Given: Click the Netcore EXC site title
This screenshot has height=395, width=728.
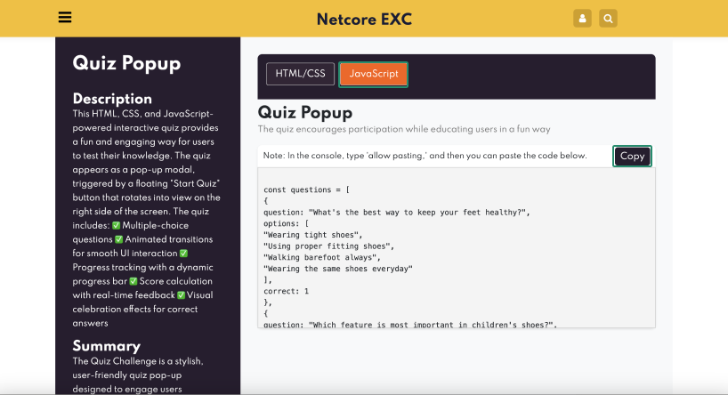Looking at the screenshot, I should [x=364, y=19].
